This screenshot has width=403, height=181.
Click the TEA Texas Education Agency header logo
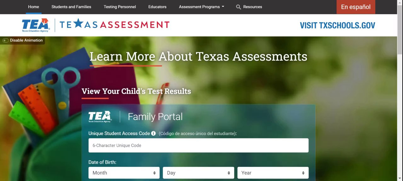[x=36, y=25]
